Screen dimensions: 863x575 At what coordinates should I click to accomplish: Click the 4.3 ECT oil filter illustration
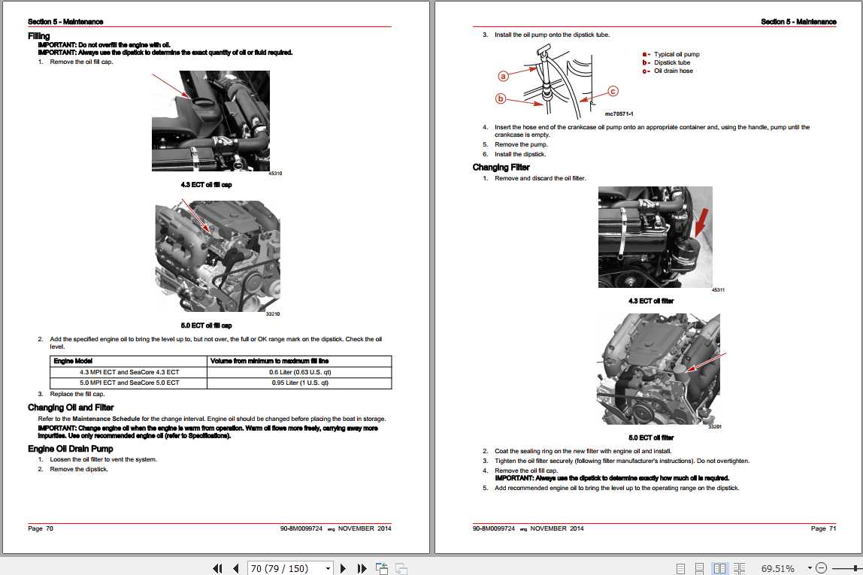(655, 236)
